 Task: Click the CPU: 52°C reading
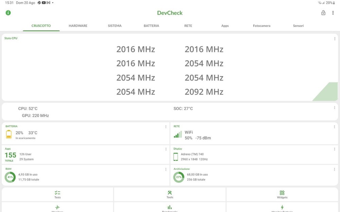coord(28,109)
